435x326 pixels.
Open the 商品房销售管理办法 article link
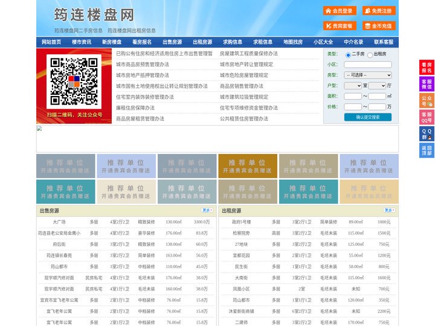[x=242, y=86]
